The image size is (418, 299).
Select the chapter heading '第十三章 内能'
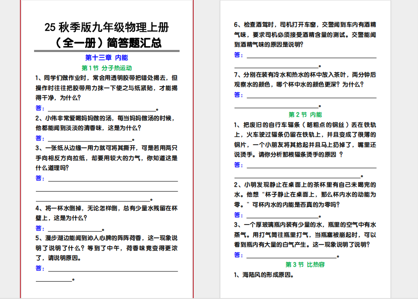106,58
